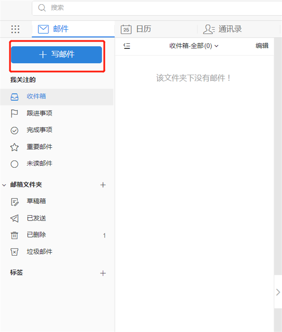Click the 我关注的 section heading
Screen dimensions: 282x332
pos(23,80)
